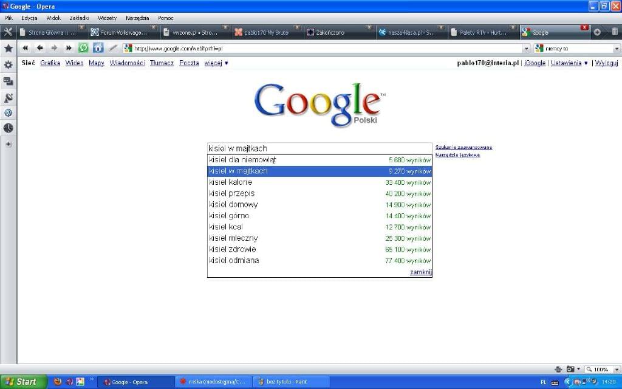Image resolution: width=622 pixels, height=389 pixels.
Task: Select suggestion 'kisiel przepis'
Action: pos(320,193)
